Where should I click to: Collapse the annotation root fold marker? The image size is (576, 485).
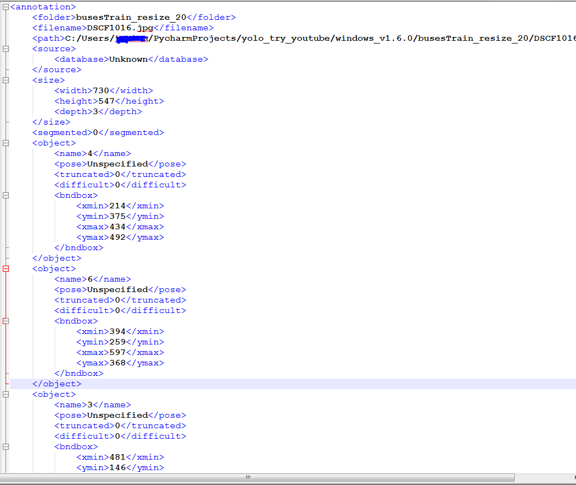6,7
